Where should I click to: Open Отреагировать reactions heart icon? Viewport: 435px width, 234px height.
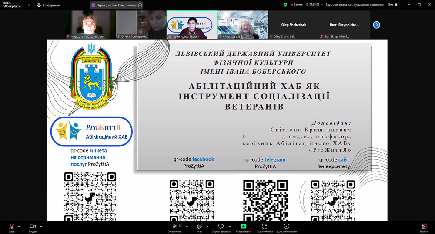point(221,227)
